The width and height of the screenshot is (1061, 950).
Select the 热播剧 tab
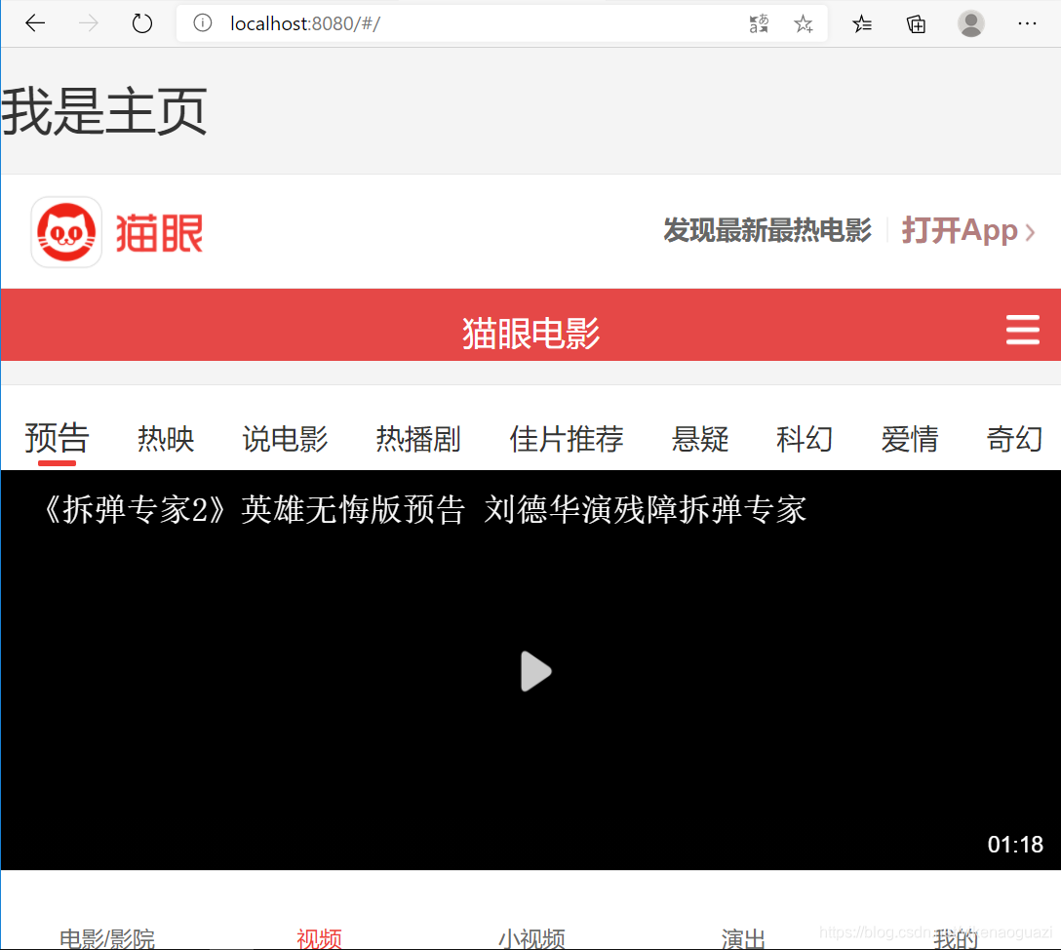pos(418,439)
